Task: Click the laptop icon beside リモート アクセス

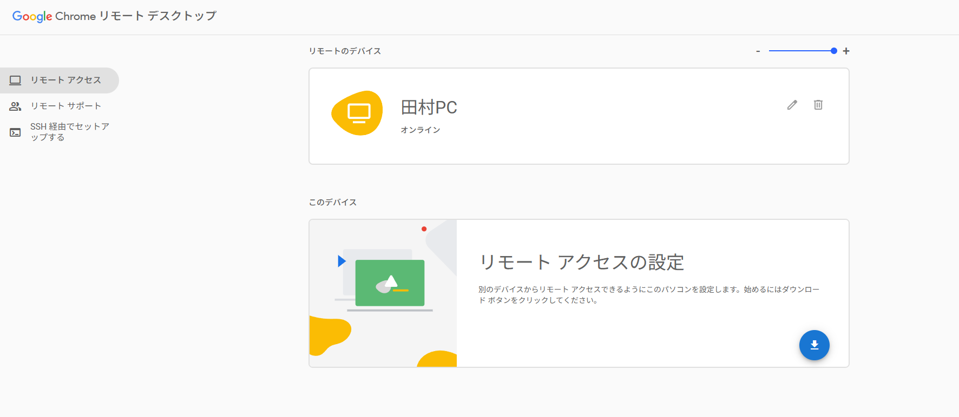Action: pyautogui.click(x=15, y=80)
